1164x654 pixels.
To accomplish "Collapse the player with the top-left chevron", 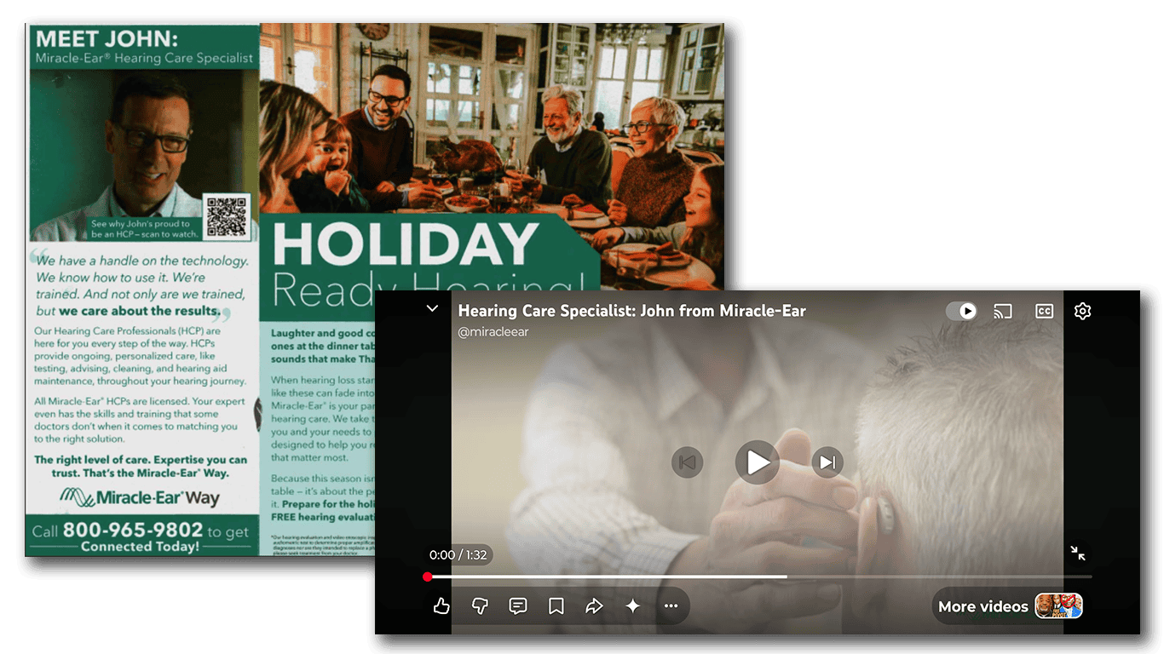I will [432, 309].
